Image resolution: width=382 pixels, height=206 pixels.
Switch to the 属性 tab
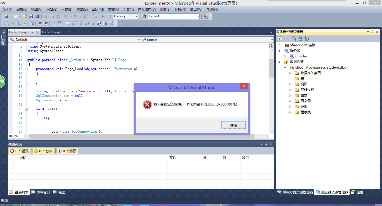pos(357,192)
